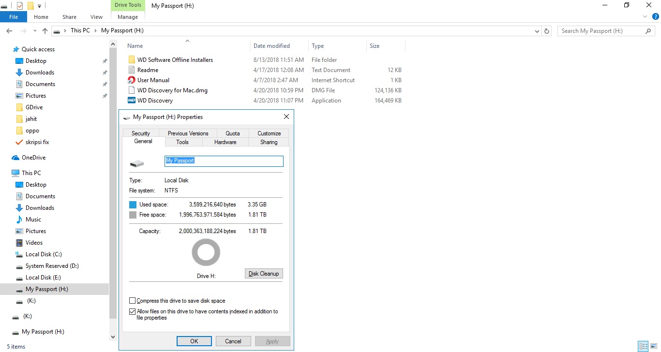Click the Quick access star icon
661x352 pixels.
[16, 49]
